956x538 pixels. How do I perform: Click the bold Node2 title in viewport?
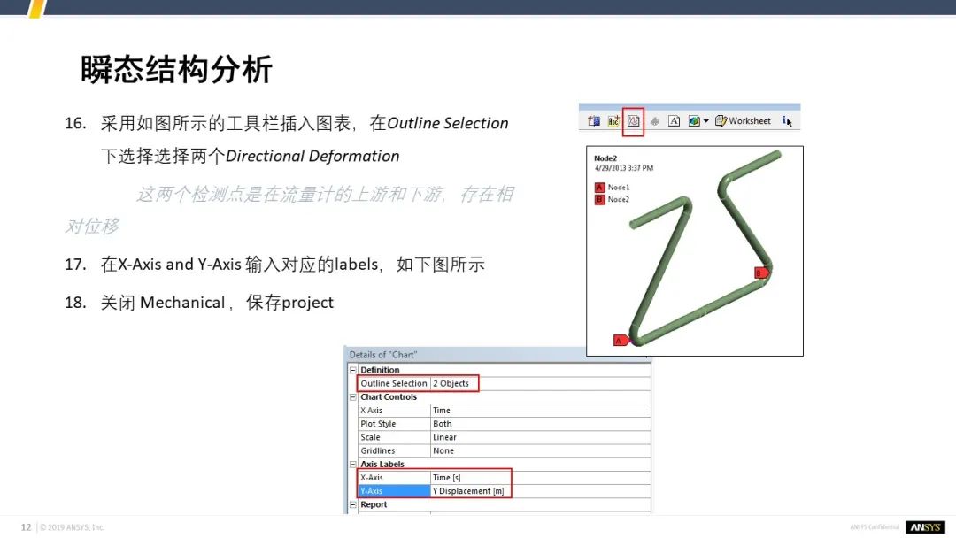605,158
